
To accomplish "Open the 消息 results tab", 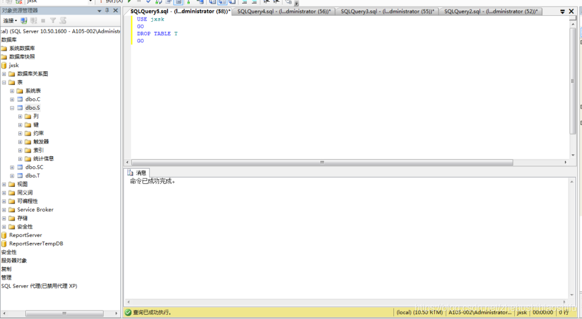I will 137,173.
